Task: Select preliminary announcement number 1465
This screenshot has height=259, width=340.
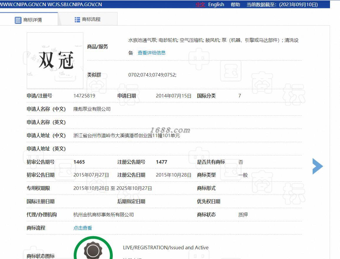Action: (x=79, y=162)
